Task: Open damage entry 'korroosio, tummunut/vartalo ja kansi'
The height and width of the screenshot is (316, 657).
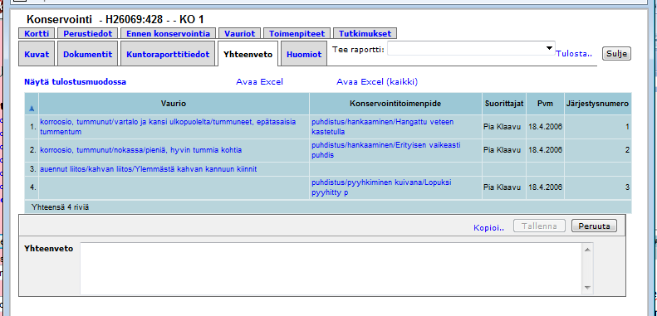Action: (168, 126)
